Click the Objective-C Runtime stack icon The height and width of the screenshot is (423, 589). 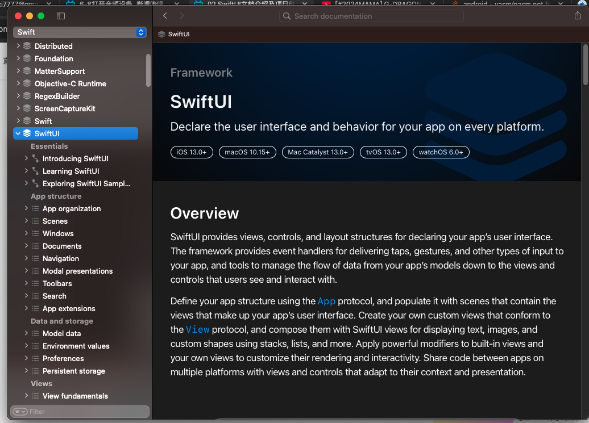pos(27,83)
